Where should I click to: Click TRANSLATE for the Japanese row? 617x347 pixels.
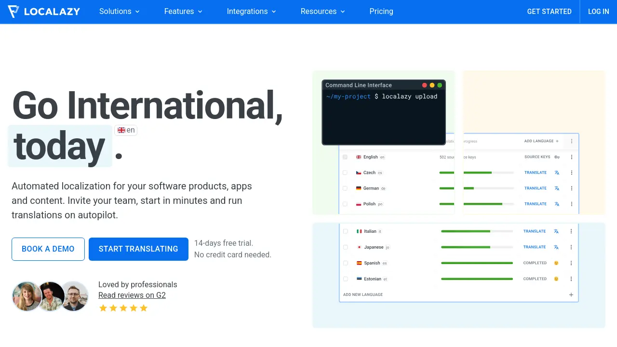point(535,247)
